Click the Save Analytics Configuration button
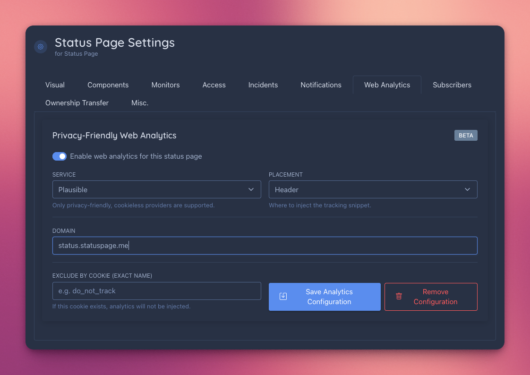 pyautogui.click(x=325, y=297)
